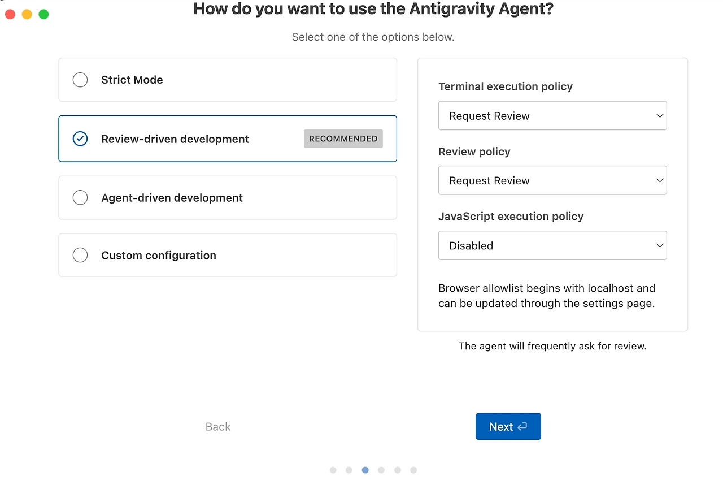Click the enter-arrow icon on Next button
The height and width of the screenshot is (489, 723).
tap(522, 427)
